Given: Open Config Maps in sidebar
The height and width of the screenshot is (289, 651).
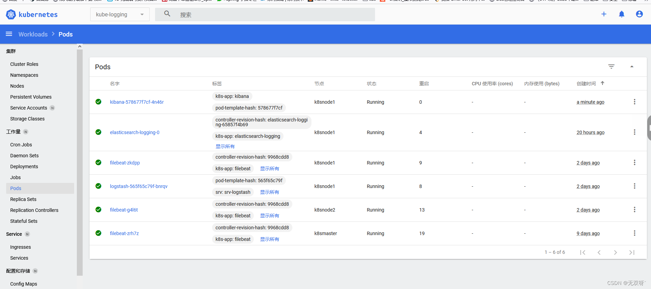Looking at the screenshot, I should (24, 284).
